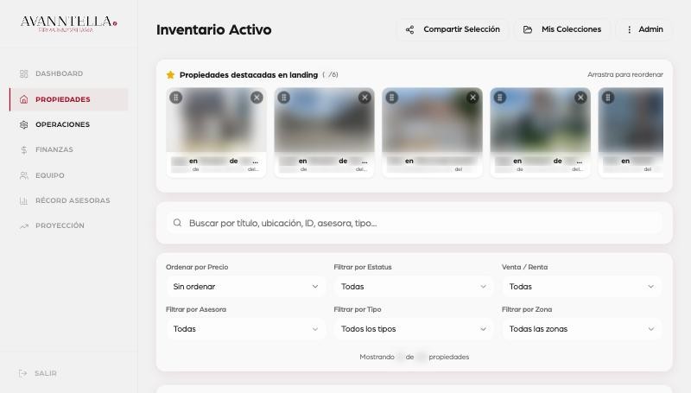The height and width of the screenshot is (393, 691).
Task: Focus the property search field
Action: pos(415,223)
